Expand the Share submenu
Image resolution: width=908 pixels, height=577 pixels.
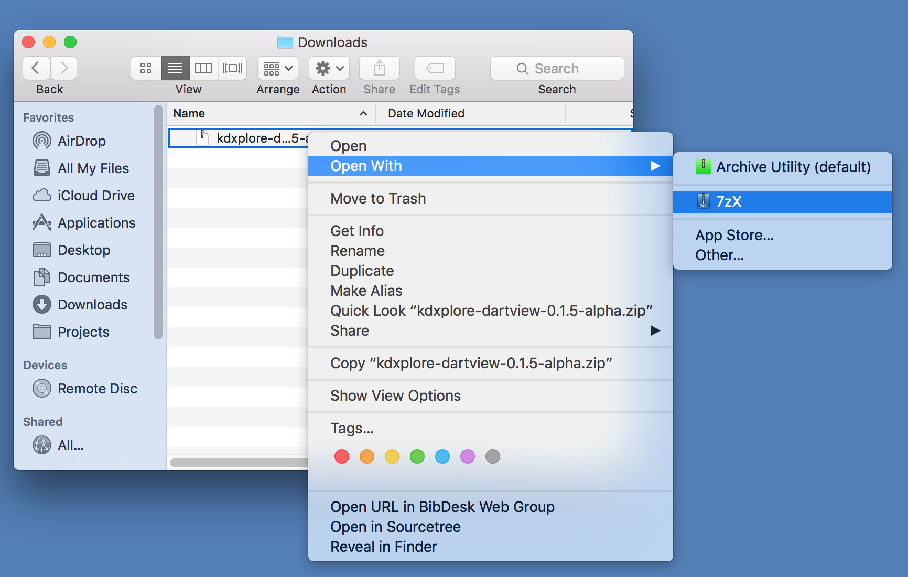pos(490,330)
